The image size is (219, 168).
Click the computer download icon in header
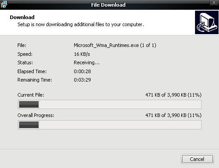[207, 22]
